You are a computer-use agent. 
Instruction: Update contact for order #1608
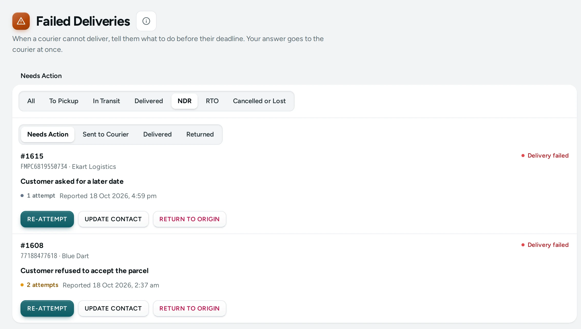(113, 308)
